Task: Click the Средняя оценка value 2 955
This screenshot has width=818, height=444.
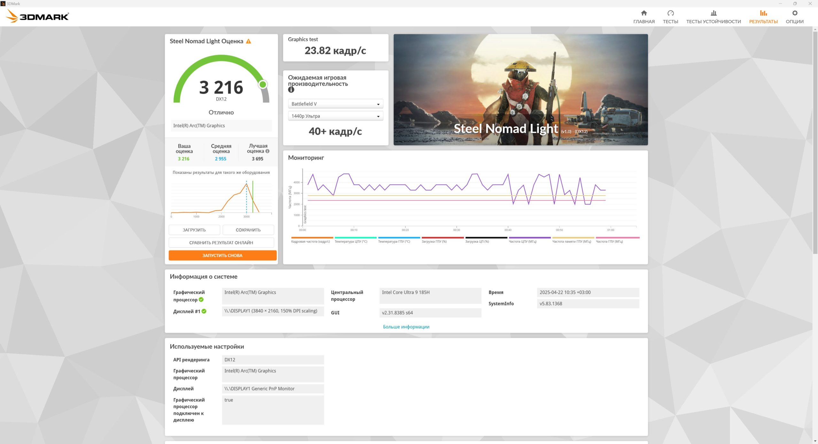Action: 220,159
